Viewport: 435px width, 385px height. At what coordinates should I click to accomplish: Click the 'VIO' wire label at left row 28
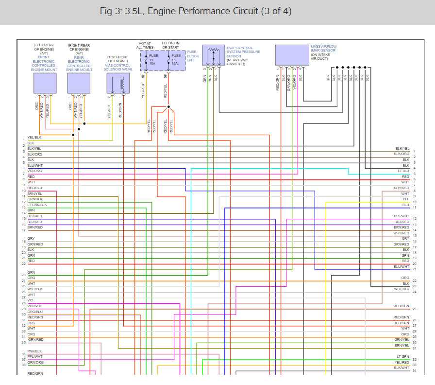(30, 300)
